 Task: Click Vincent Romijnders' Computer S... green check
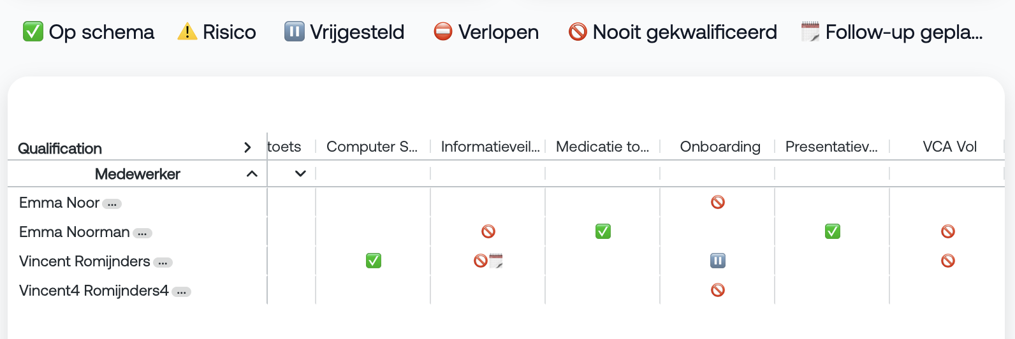[x=374, y=261]
